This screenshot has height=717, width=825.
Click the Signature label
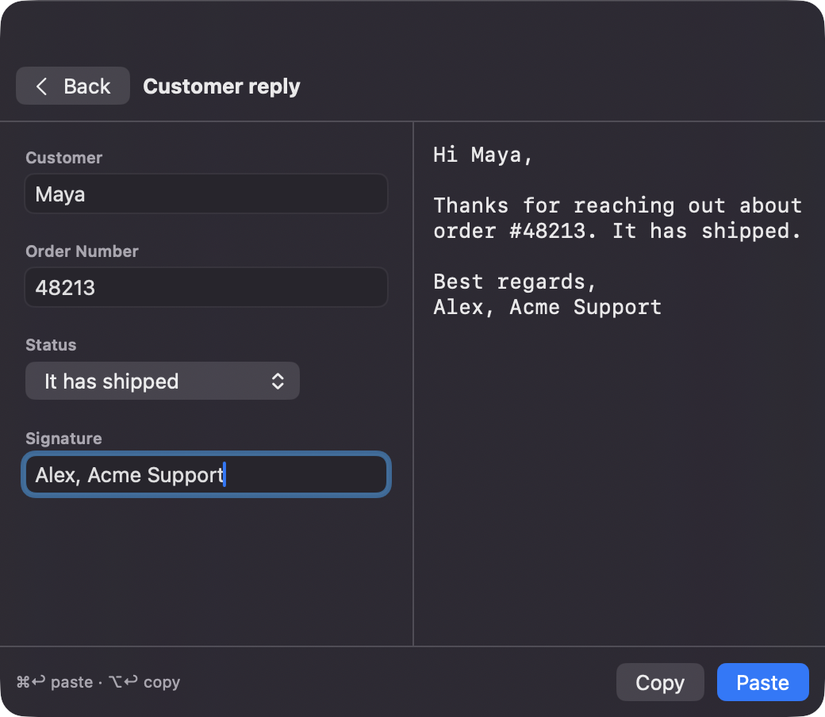[x=63, y=439]
